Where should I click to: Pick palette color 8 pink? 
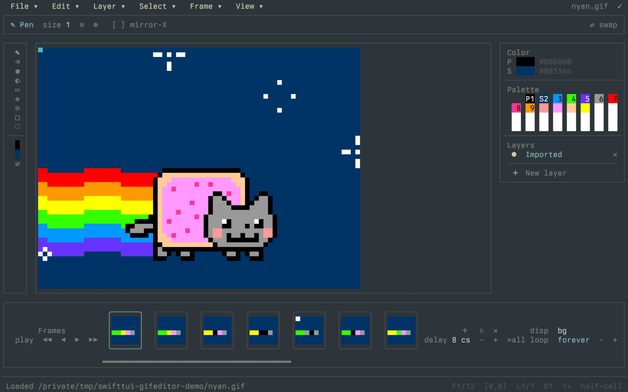pyautogui.click(x=516, y=108)
